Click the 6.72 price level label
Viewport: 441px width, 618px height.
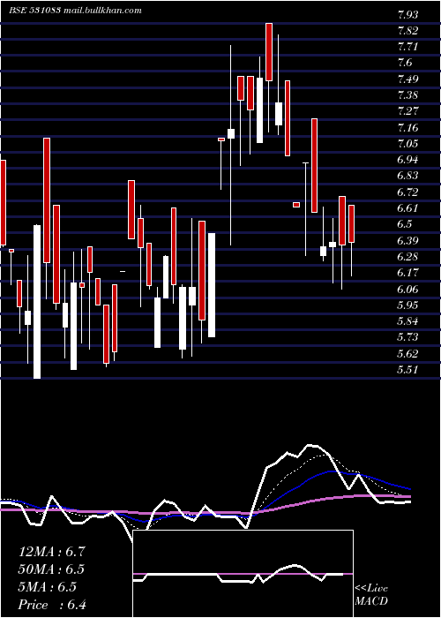pos(407,192)
